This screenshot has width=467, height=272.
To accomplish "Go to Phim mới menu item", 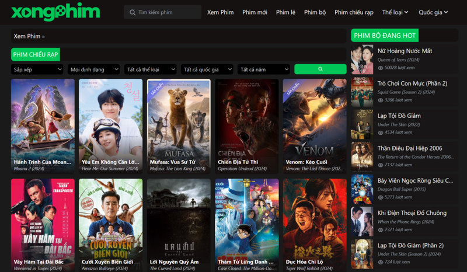I will pos(255,12).
